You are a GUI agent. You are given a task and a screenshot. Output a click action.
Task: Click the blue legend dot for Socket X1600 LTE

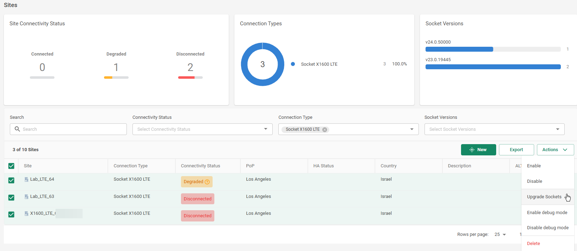coord(293,64)
